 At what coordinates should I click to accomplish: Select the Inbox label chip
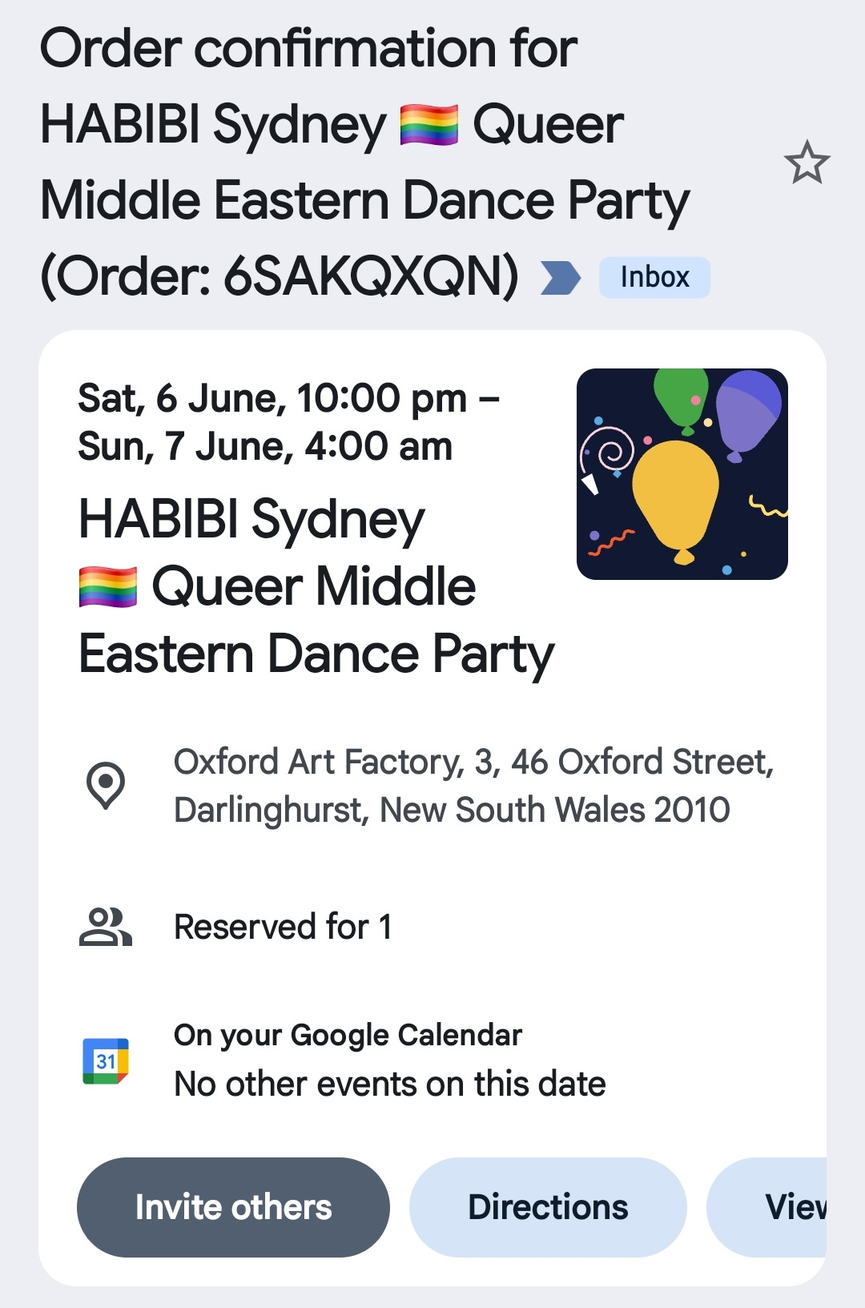point(654,277)
